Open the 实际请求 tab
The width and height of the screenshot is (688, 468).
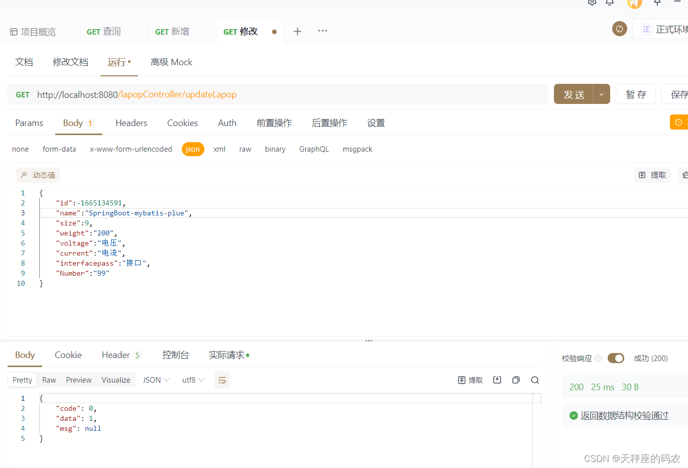click(x=229, y=355)
